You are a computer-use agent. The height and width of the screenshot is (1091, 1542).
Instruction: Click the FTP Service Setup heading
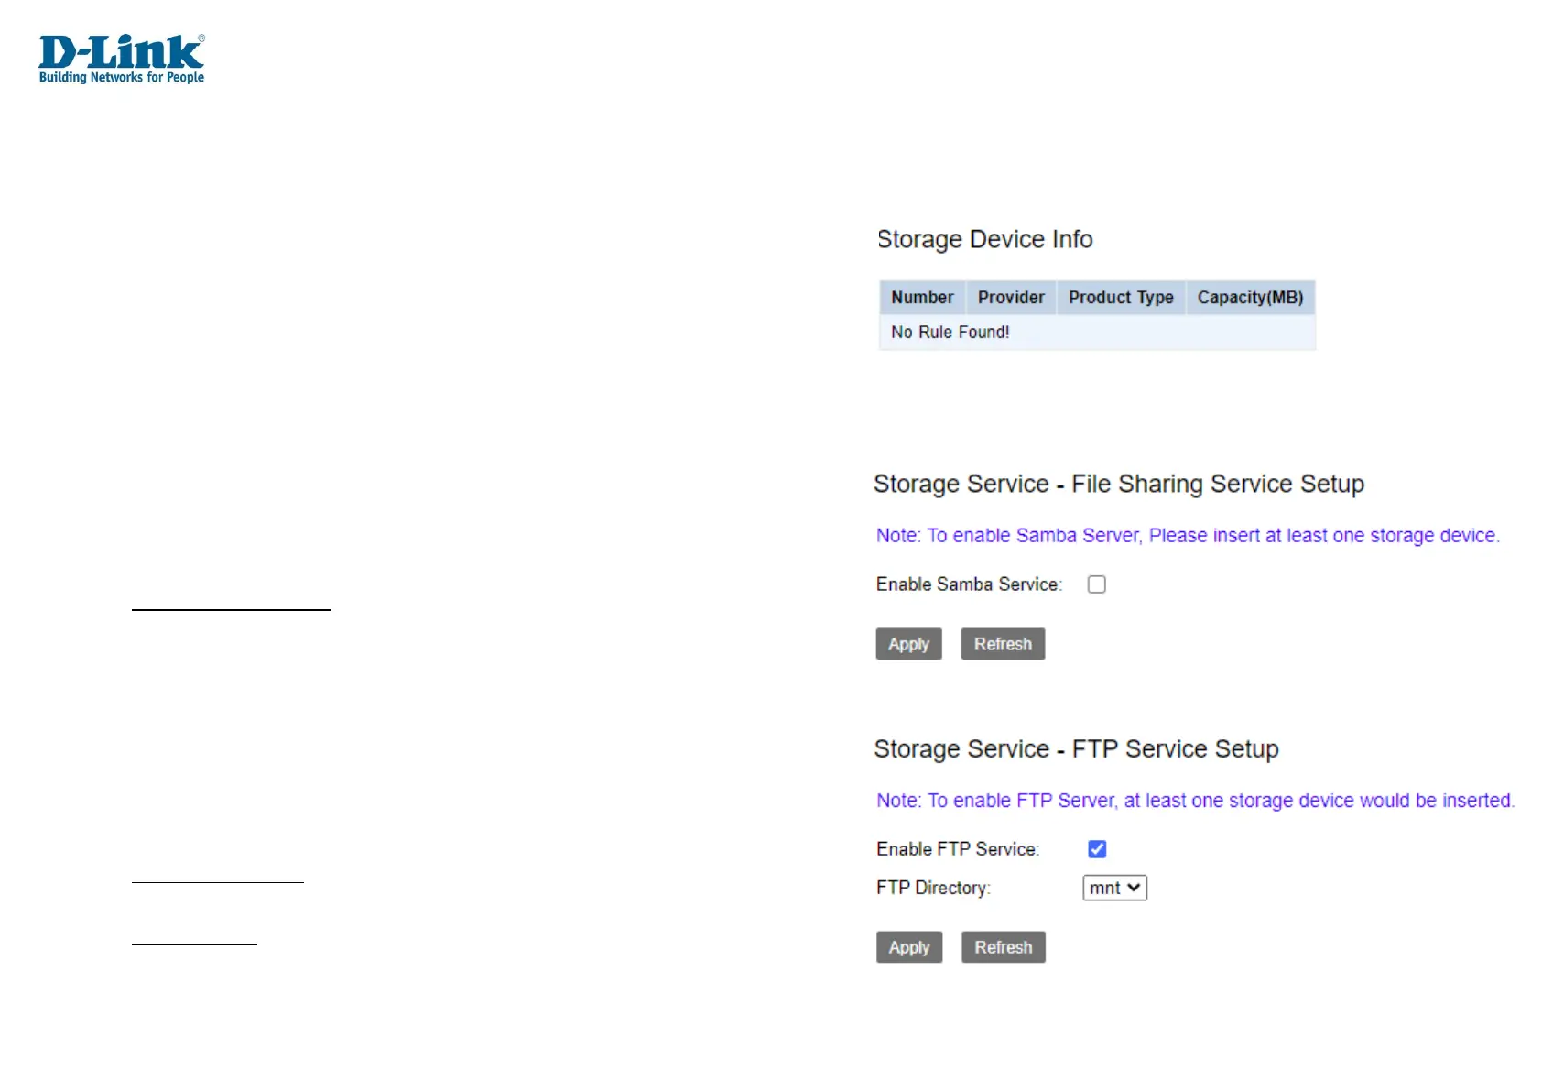tap(1076, 749)
